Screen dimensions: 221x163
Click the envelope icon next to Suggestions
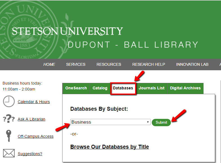click(x=9, y=153)
